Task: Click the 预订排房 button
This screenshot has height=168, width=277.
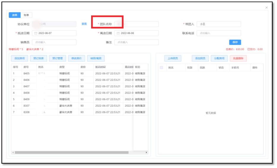Action: 39,58
